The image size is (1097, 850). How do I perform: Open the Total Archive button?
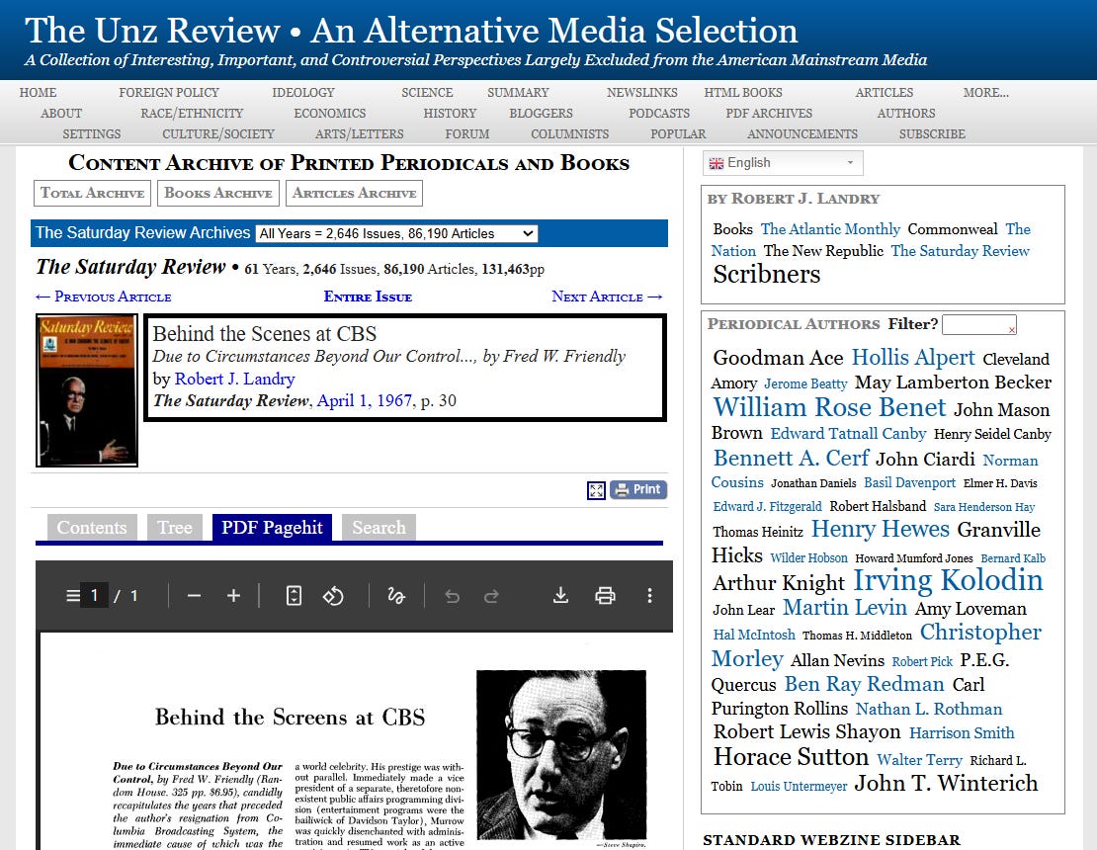[x=92, y=193]
